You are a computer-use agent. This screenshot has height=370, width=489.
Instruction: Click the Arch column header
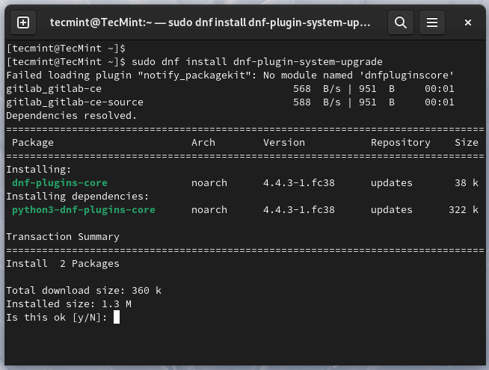pyautogui.click(x=203, y=143)
